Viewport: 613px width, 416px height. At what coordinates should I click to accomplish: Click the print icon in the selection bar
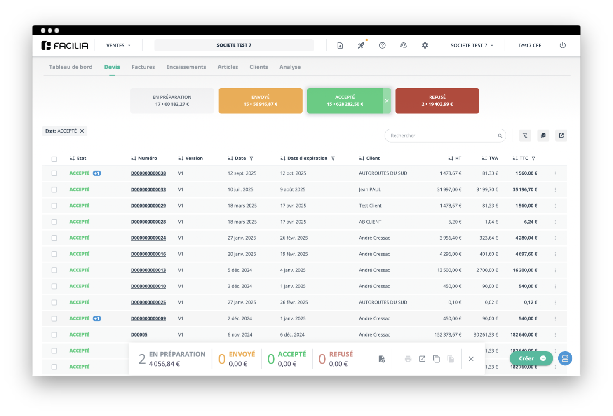tap(408, 359)
